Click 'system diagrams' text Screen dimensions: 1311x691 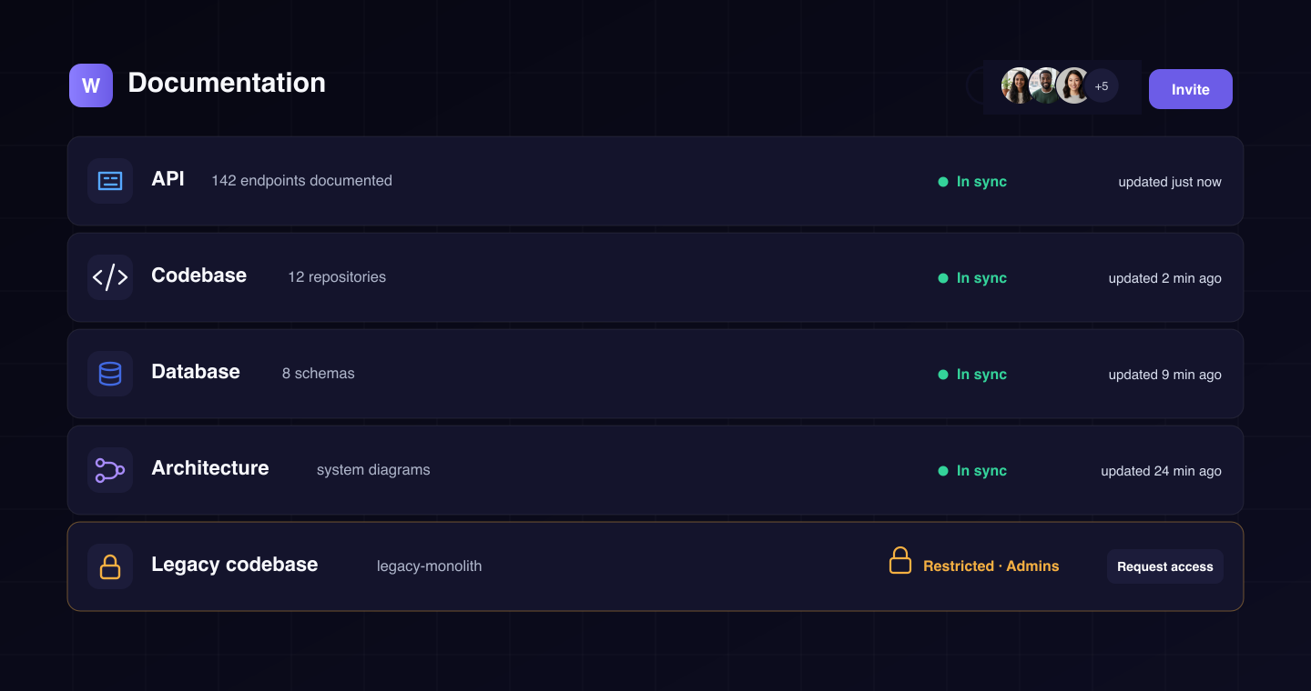point(373,470)
